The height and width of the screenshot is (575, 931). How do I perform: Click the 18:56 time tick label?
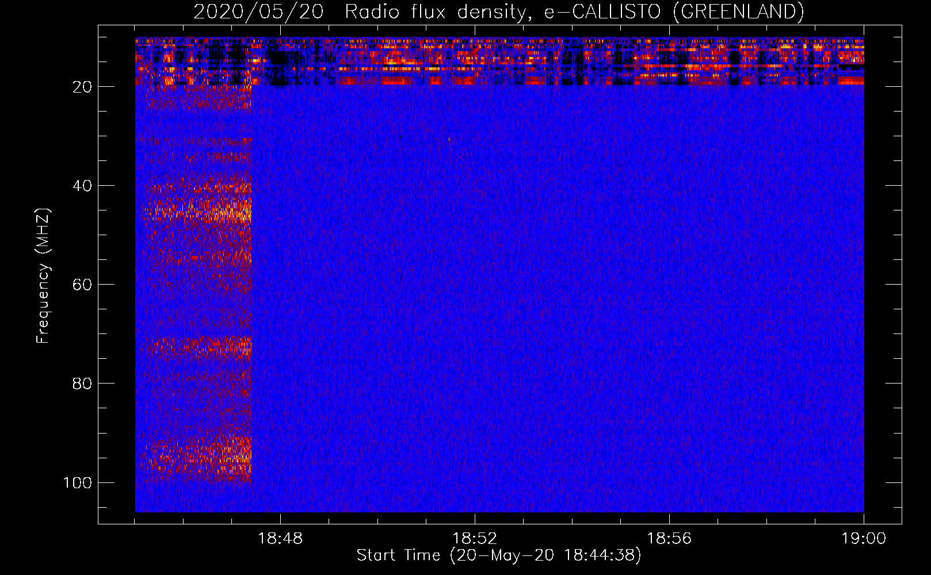669,539
